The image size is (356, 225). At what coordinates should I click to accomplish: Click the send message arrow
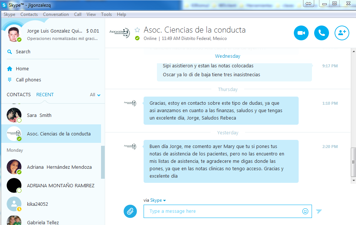[x=319, y=211]
